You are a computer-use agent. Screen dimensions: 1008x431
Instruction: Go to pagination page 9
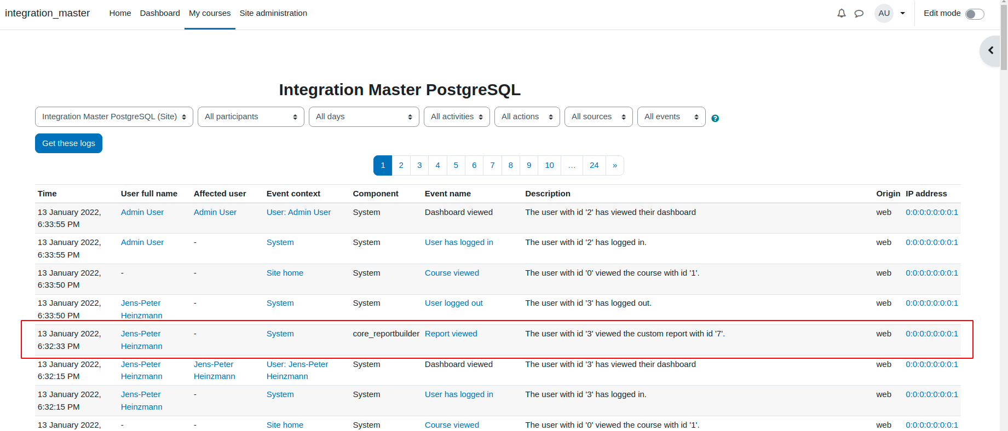coord(529,165)
